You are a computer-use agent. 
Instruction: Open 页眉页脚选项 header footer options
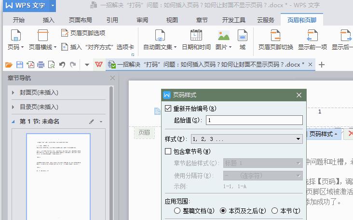click(83, 33)
